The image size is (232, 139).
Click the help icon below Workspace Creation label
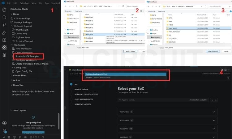click(228, 78)
